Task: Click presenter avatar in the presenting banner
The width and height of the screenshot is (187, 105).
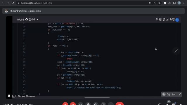Action: pyautogui.click(x=6, y=11)
